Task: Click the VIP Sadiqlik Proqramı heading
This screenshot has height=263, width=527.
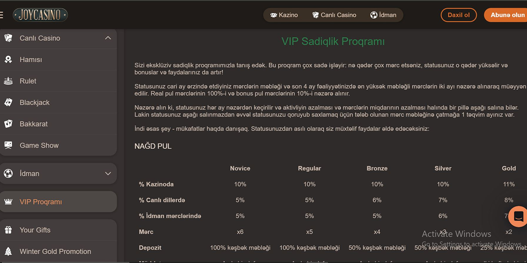Action: click(x=333, y=42)
